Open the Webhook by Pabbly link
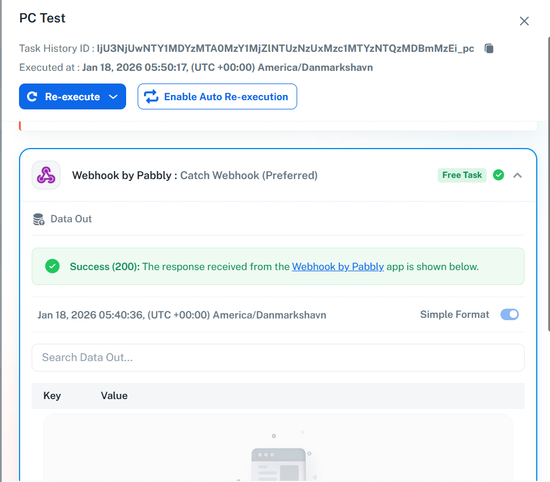550x482 pixels. [338, 267]
